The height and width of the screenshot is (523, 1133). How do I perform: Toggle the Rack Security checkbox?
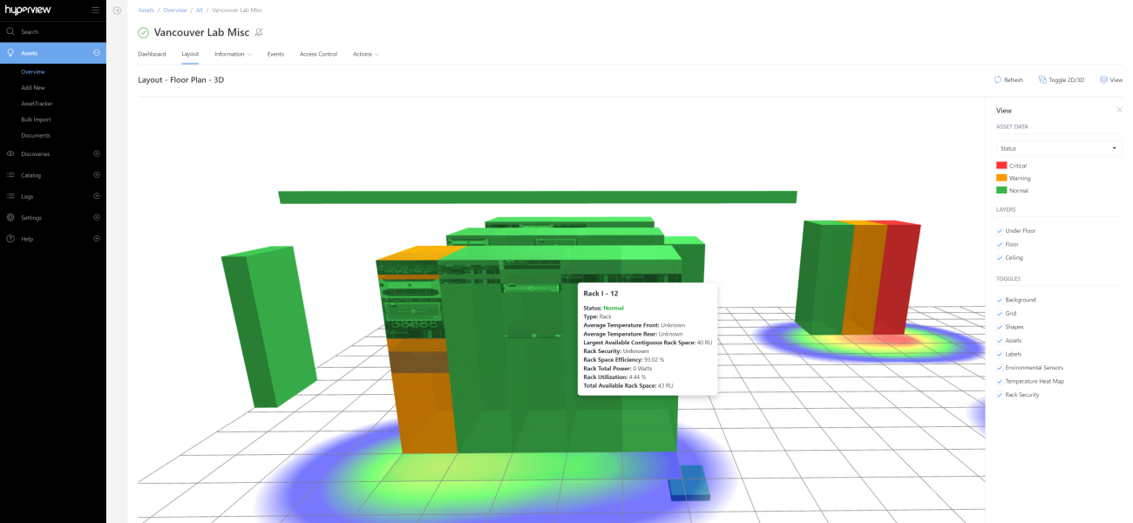tap(1000, 395)
